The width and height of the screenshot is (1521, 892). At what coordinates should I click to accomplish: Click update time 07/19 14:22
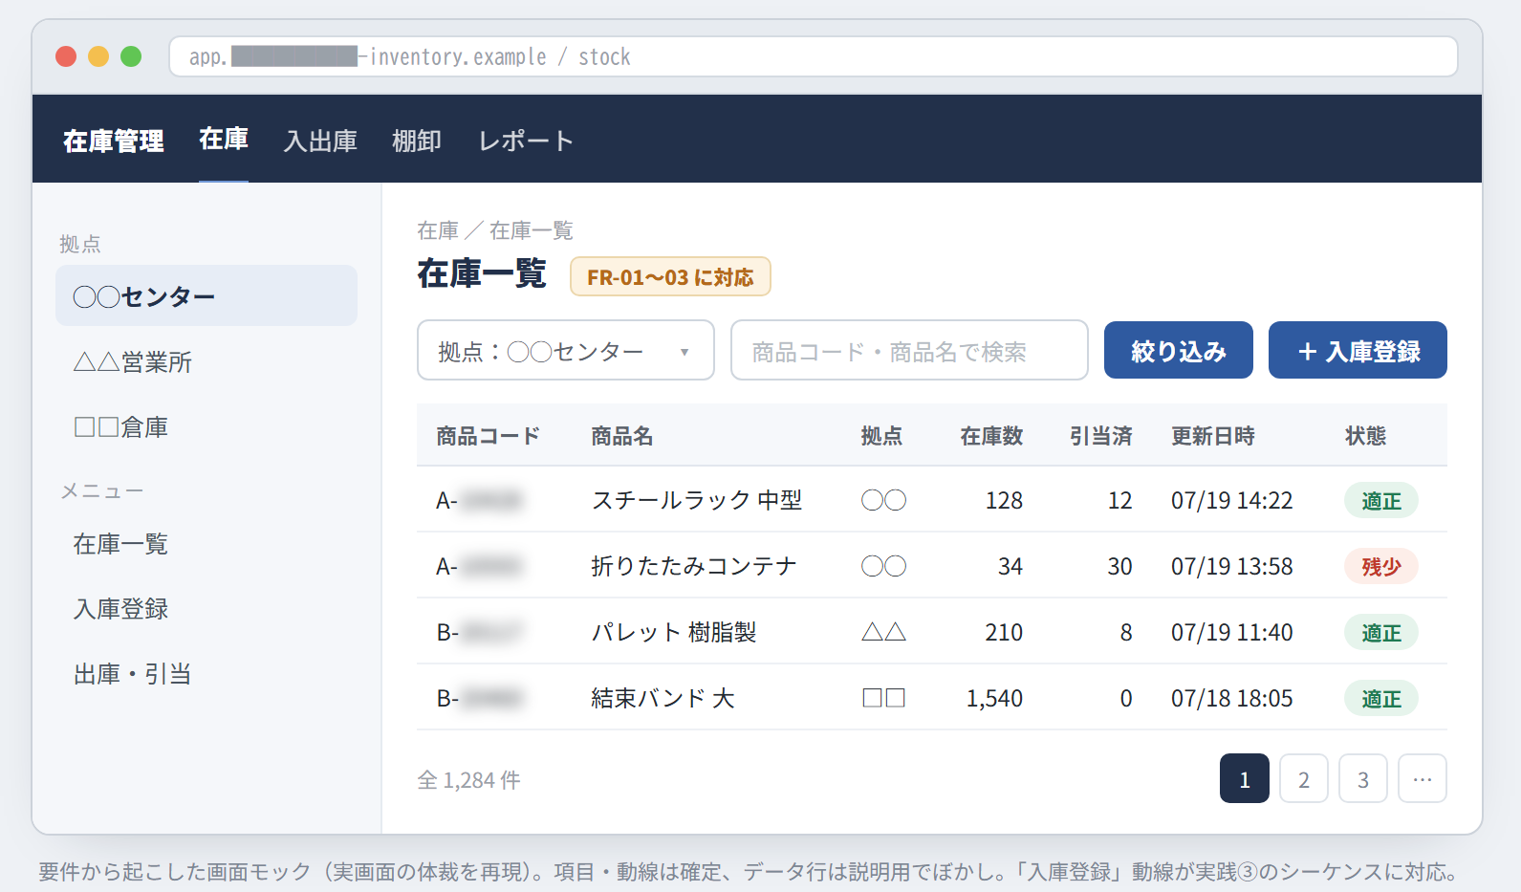1232,500
